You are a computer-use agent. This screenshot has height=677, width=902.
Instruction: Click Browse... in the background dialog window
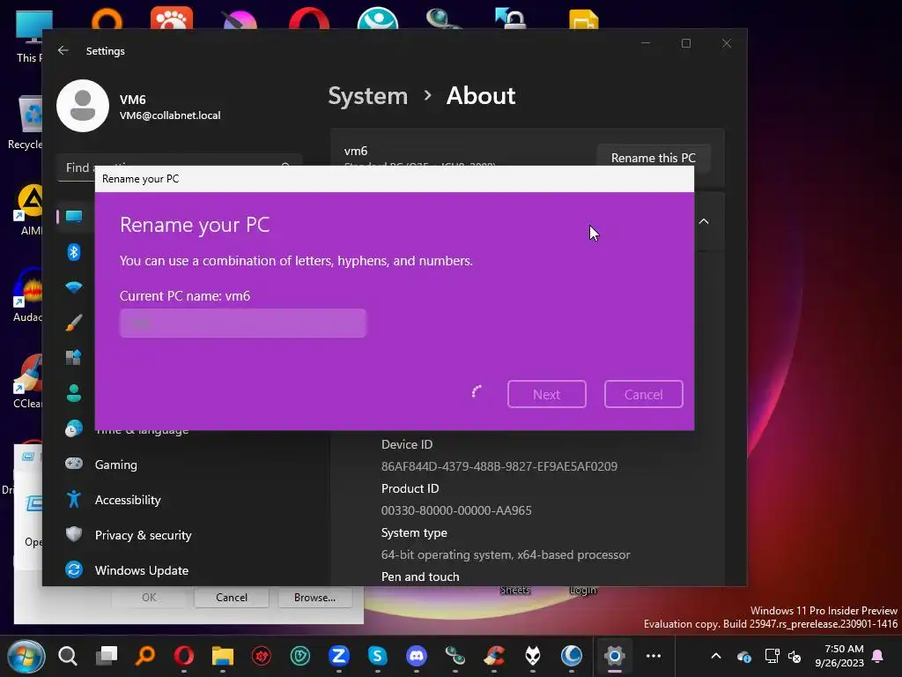point(314,598)
